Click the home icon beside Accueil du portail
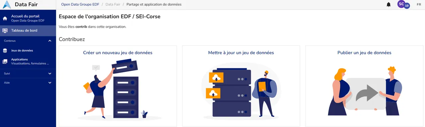The height and width of the screenshot is (127, 425). pyautogui.click(x=5, y=18)
